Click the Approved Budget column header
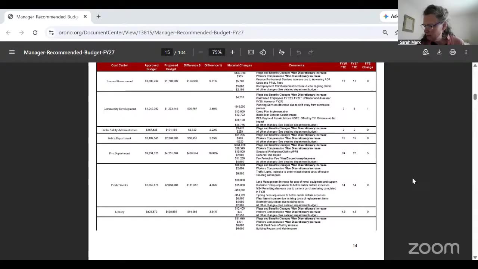This screenshot has height=269, width=478. click(x=152, y=67)
